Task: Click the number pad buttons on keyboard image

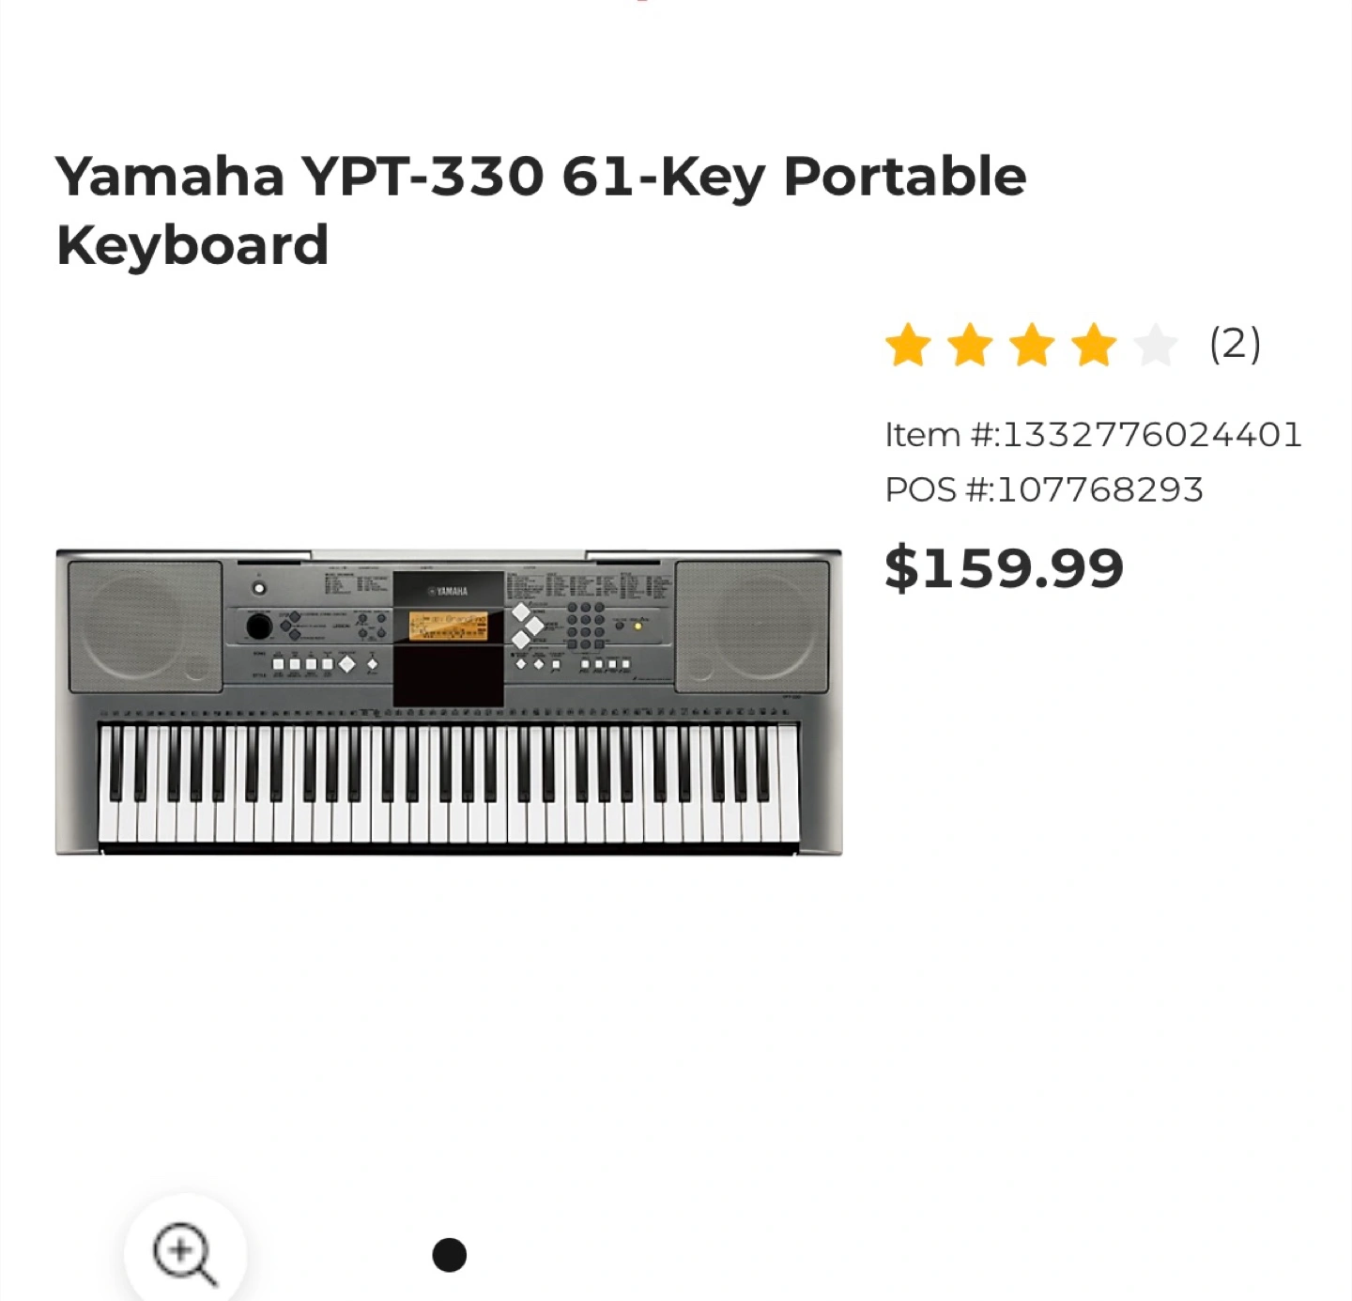Action: pyautogui.click(x=585, y=625)
